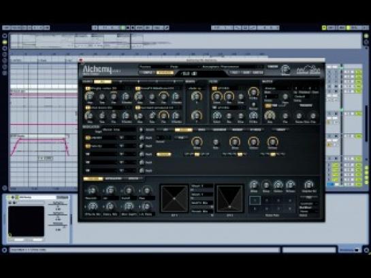The height and width of the screenshot is (278, 371).
Task: Click Master Vol knob in Alchemy Master section
Action: pos(270,116)
